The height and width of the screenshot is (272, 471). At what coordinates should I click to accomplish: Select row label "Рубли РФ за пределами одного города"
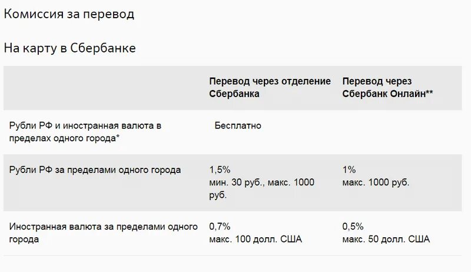pos(95,170)
